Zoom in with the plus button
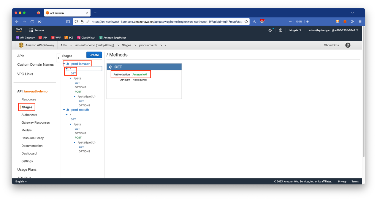Image resolution: width=377 pixels, height=200 pixels. (x=308, y=22)
